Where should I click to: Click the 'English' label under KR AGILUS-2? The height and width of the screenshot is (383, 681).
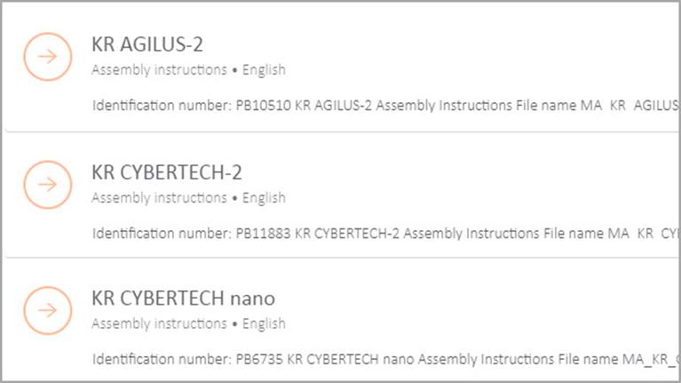pyautogui.click(x=263, y=70)
